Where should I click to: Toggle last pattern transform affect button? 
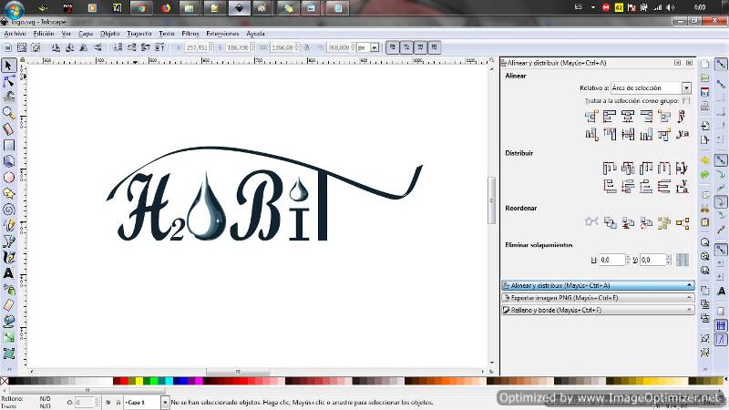click(x=434, y=47)
